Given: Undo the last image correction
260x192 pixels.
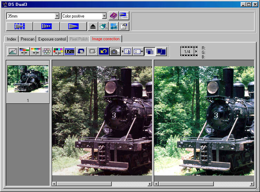Looking at the screenshot, I should tap(81, 52).
